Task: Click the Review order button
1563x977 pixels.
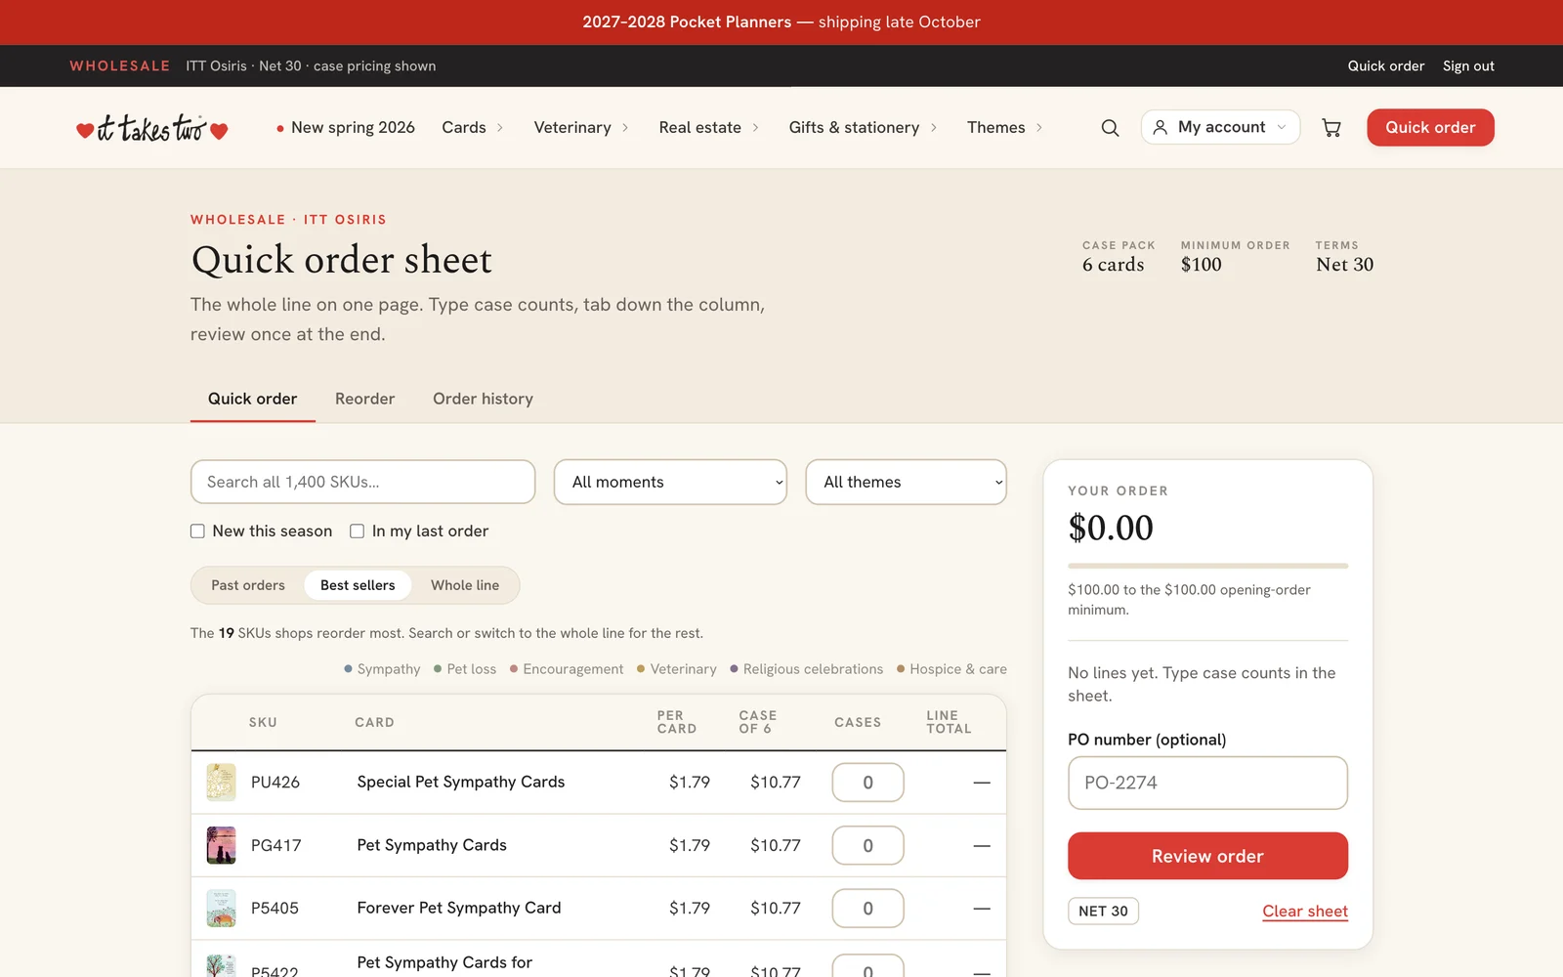Action: [x=1207, y=856]
